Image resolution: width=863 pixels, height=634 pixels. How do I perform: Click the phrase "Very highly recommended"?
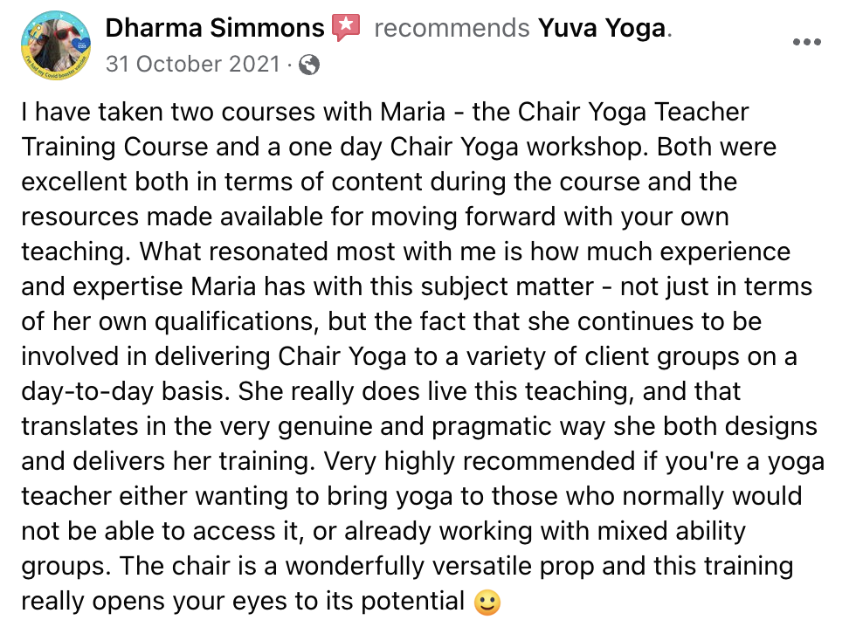(479, 461)
